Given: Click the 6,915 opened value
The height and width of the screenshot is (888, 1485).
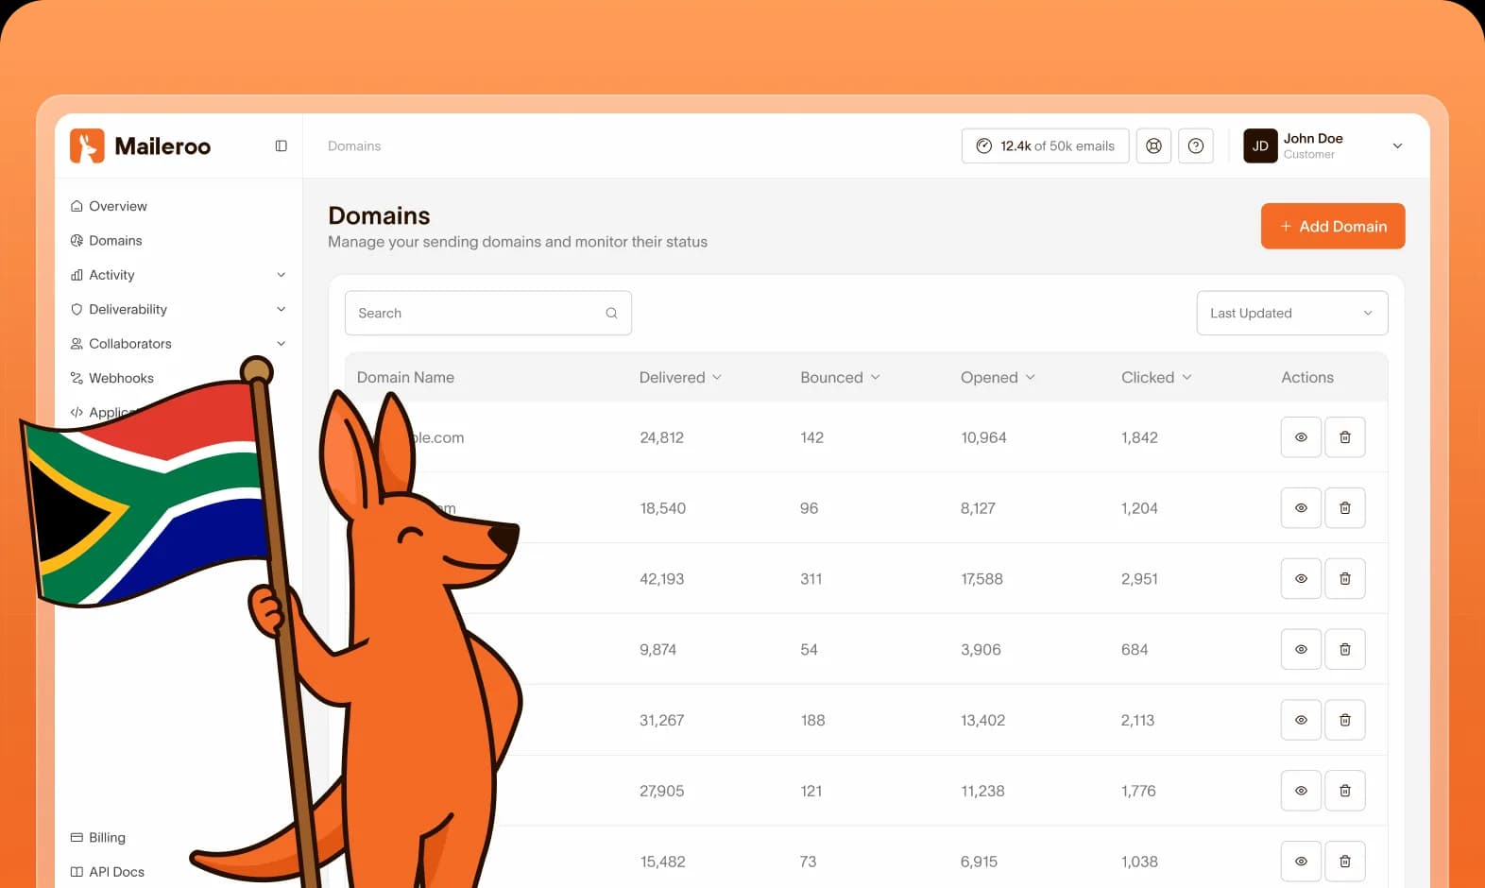Looking at the screenshot, I should 979,862.
